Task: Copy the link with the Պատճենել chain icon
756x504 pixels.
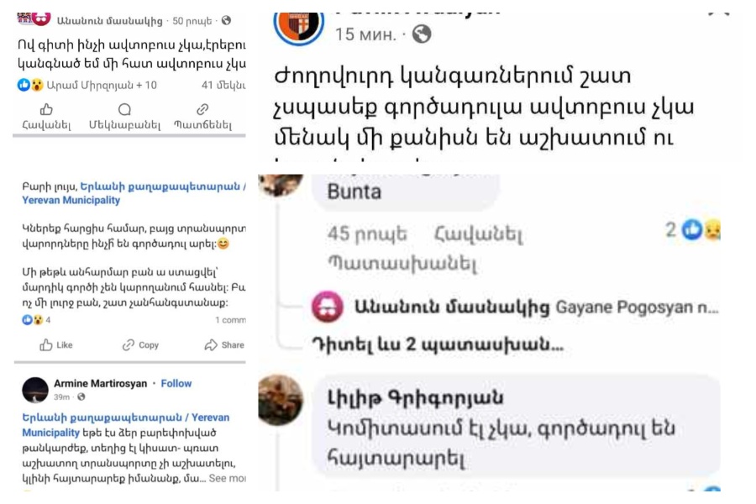Action: 202,109
